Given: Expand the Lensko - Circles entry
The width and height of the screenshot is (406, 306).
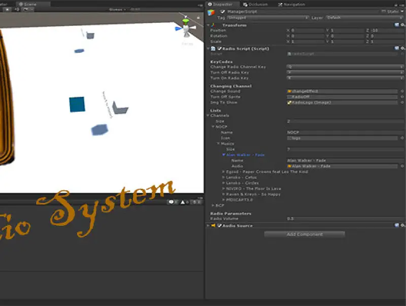Looking at the screenshot, I should pyautogui.click(x=223, y=183).
